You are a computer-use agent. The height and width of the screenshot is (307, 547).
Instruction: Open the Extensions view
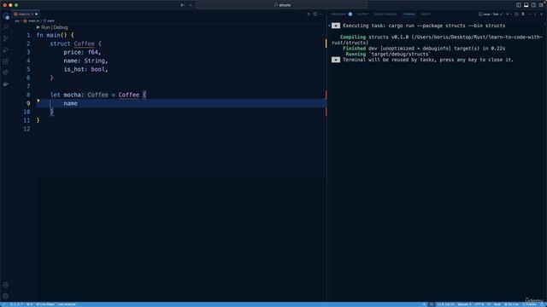pyautogui.click(x=6, y=61)
